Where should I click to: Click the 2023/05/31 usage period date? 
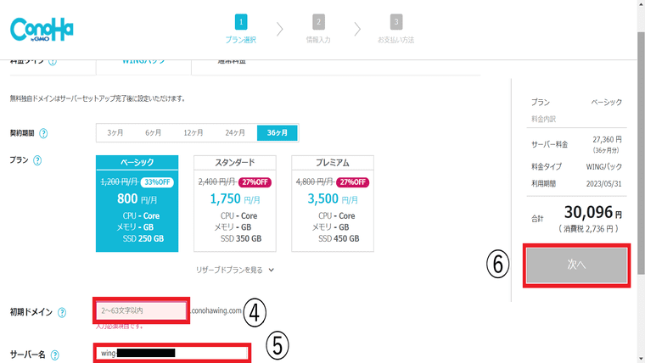coord(604,184)
